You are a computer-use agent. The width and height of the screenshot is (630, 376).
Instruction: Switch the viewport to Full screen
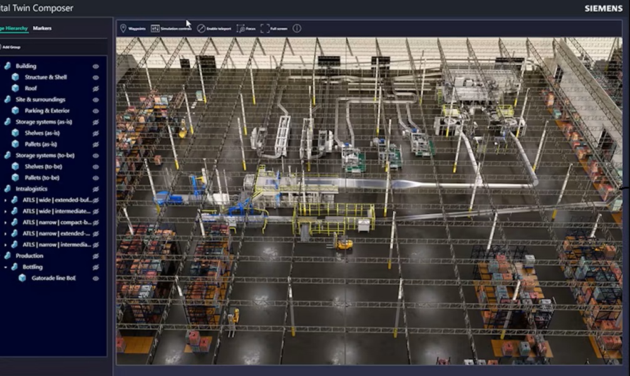pyautogui.click(x=273, y=28)
